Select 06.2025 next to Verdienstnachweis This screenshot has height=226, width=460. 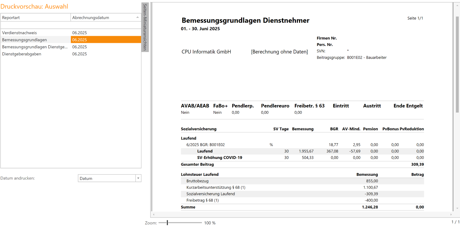(x=79, y=33)
